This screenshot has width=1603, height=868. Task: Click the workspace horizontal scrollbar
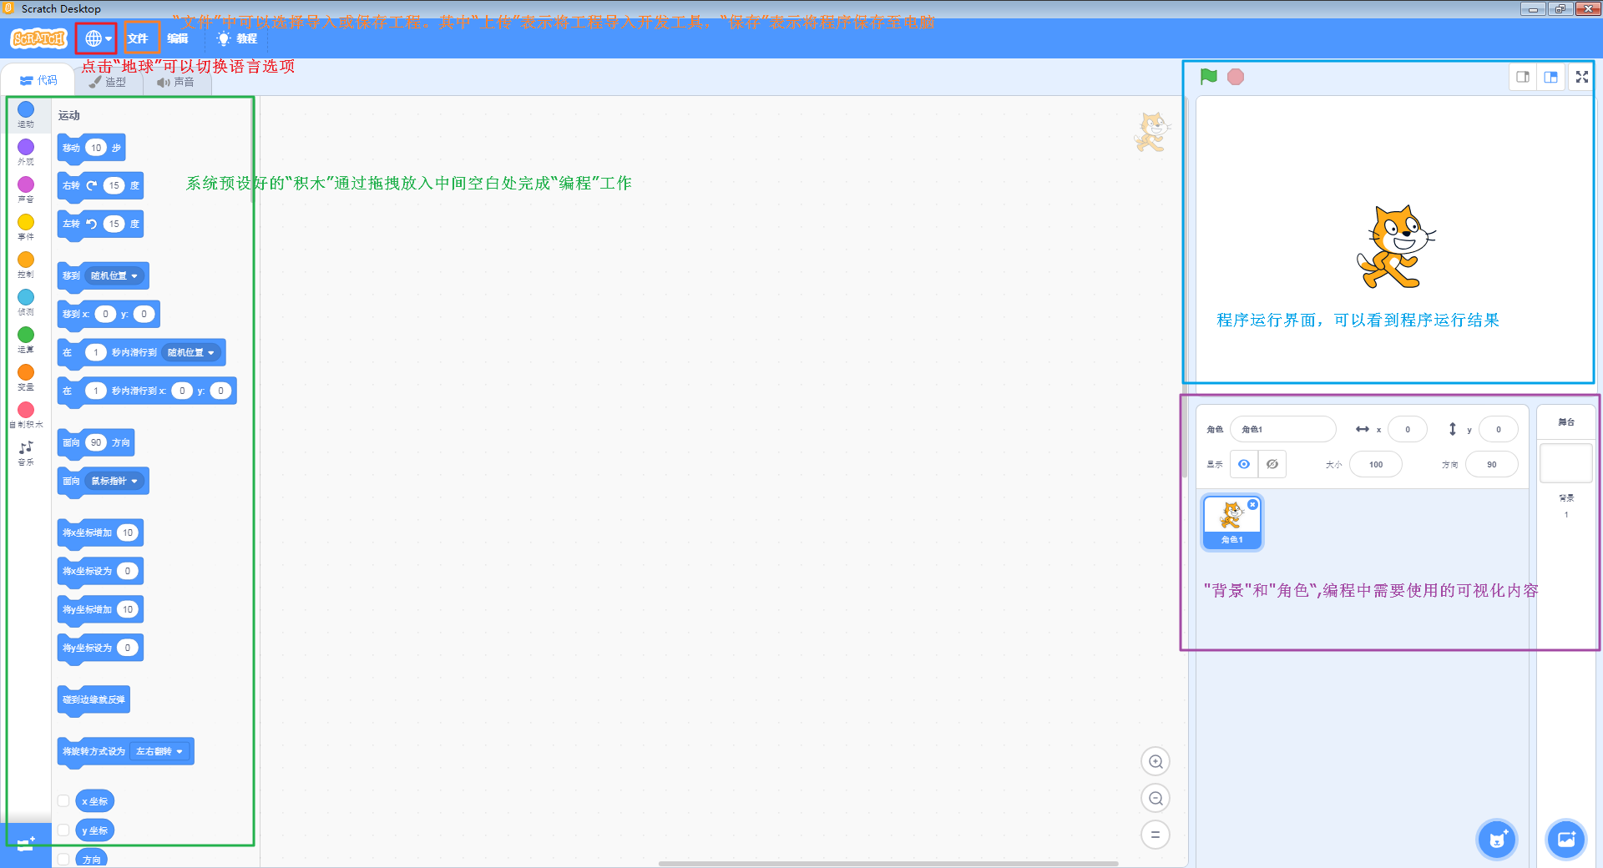(888, 863)
